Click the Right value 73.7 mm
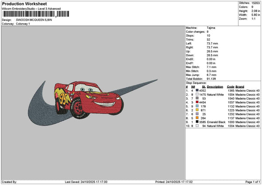This screenshot has width=262, height=185. (212, 48)
